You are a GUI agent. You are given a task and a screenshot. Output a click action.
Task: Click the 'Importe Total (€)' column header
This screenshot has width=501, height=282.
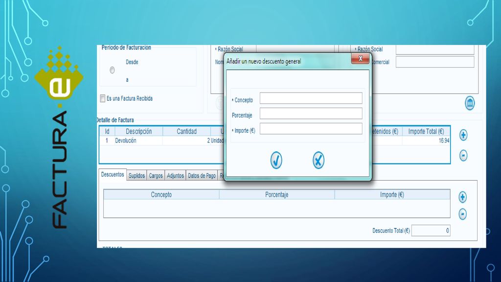[x=426, y=131]
